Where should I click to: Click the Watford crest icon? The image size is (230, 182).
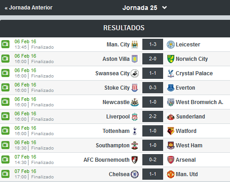(170, 131)
